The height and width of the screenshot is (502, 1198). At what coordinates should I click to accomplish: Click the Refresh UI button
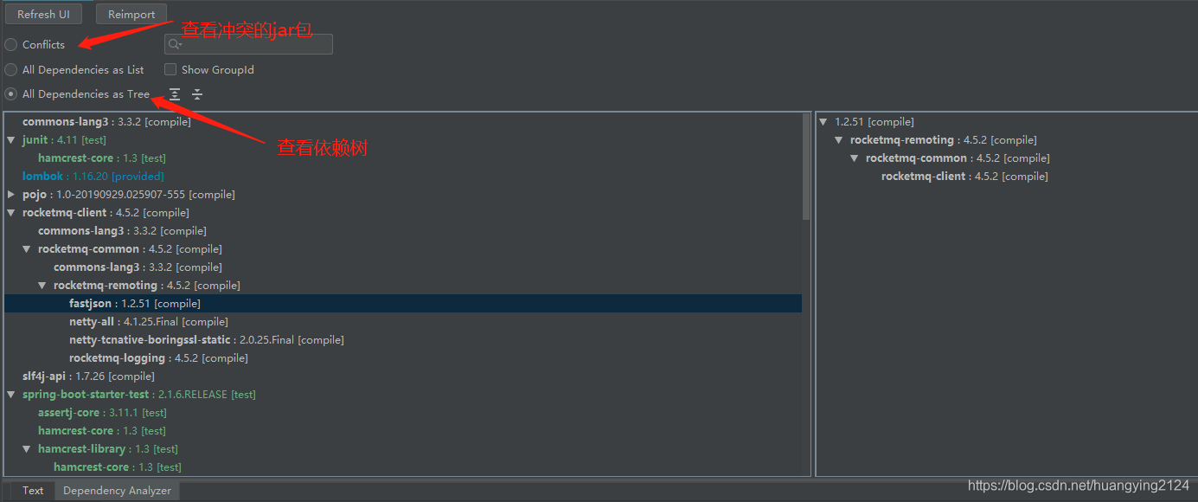pos(43,14)
